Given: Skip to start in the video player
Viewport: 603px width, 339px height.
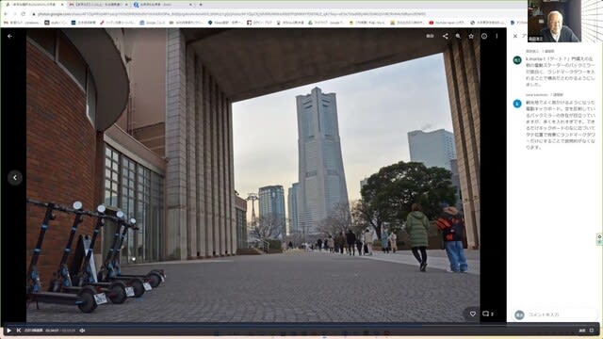Looking at the screenshot, I should tap(19, 331).
